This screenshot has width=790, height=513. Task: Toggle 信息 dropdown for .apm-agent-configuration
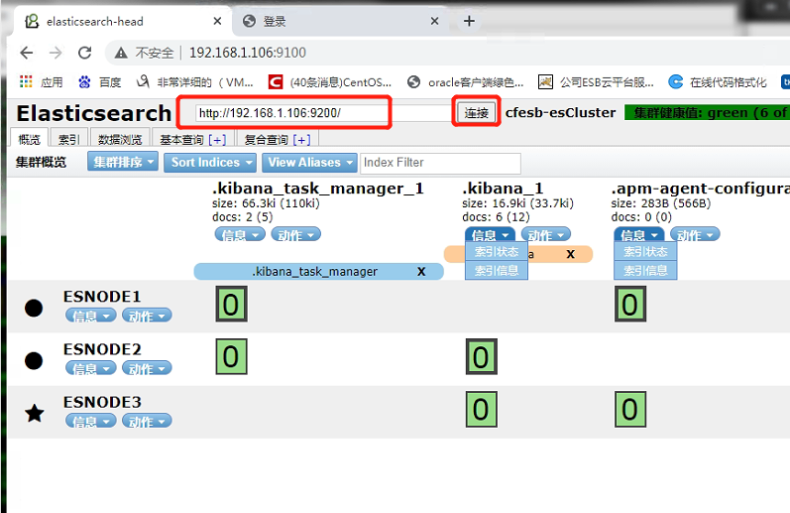639,234
